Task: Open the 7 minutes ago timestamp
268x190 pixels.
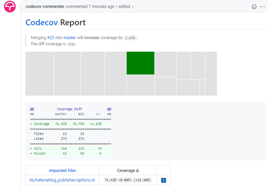Action: click(102, 6)
